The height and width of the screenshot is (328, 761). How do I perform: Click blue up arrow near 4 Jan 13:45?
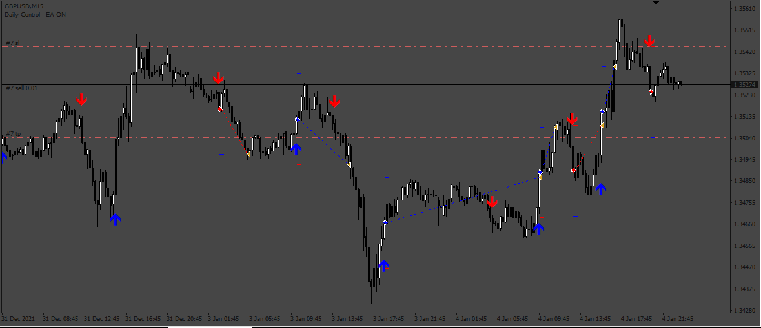pos(601,189)
